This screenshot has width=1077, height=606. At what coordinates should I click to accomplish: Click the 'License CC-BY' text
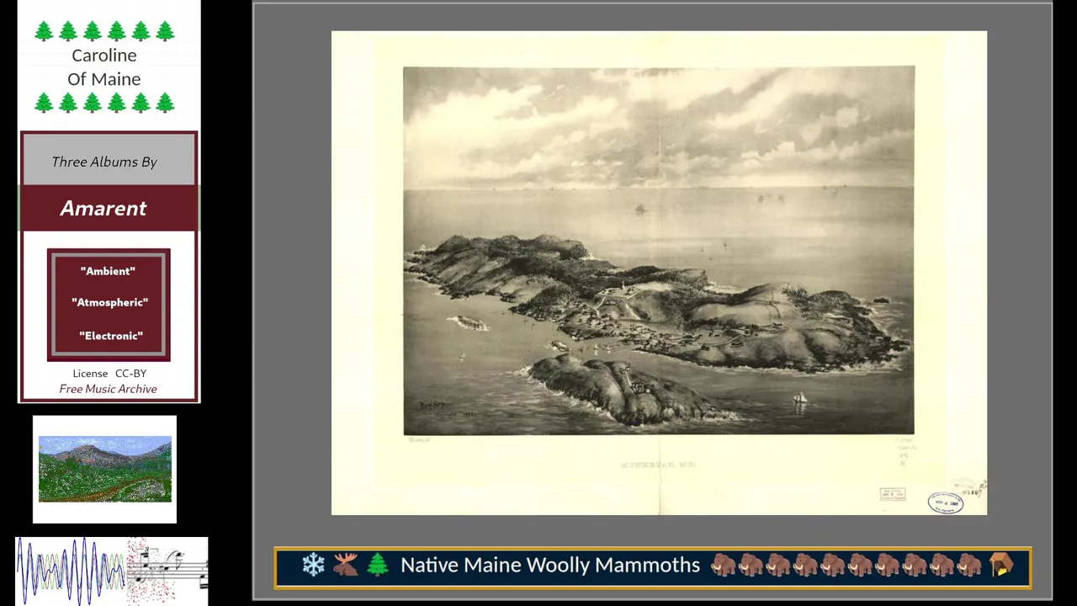109,373
